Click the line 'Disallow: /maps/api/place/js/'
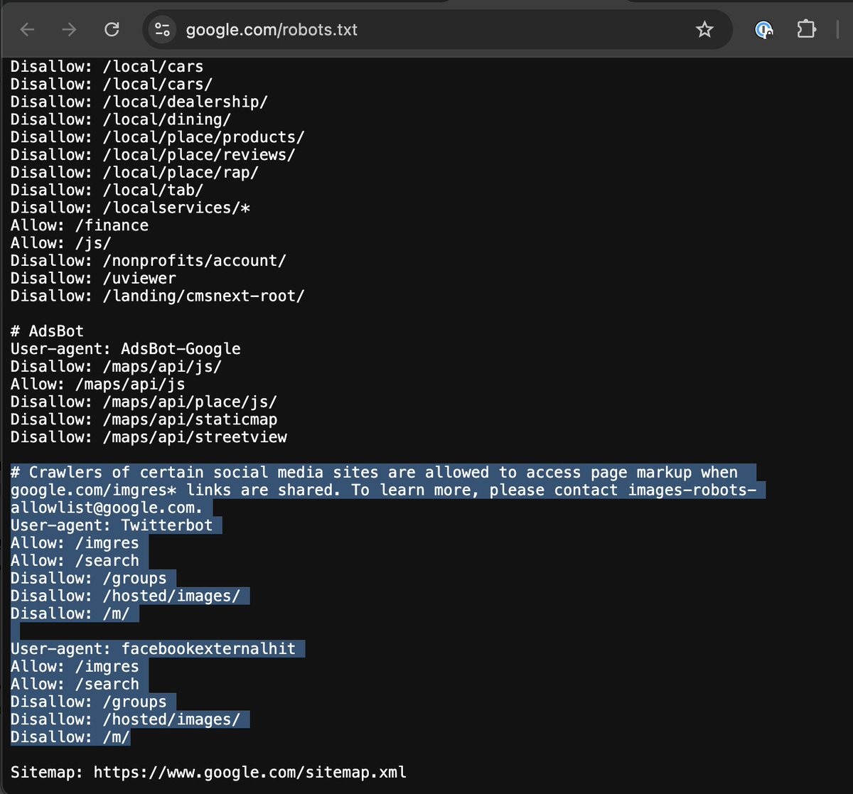853x794 pixels. tap(144, 402)
